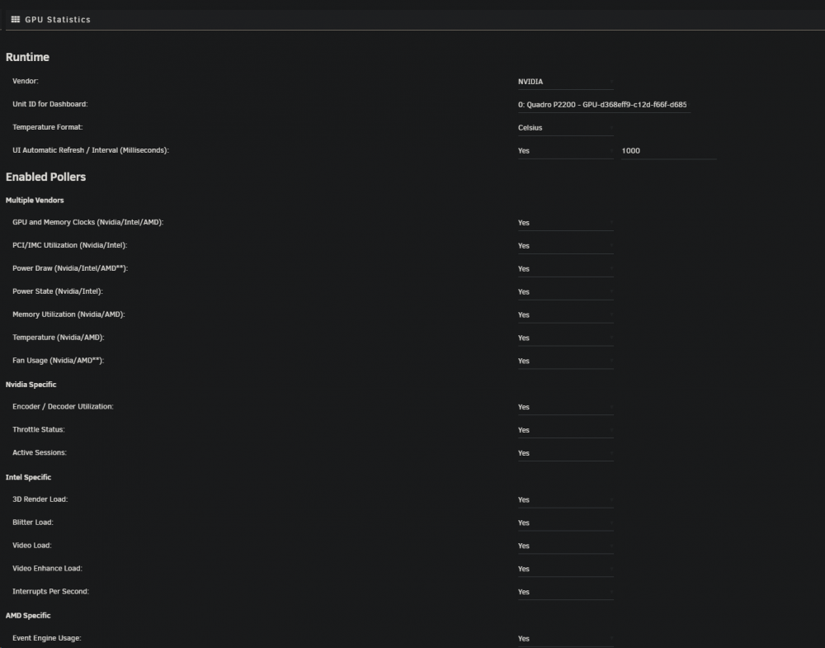The width and height of the screenshot is (825, 648).
Task: Open the Temperature (Nvidia/AMD) dropdown
Action: tap(566, 338)
